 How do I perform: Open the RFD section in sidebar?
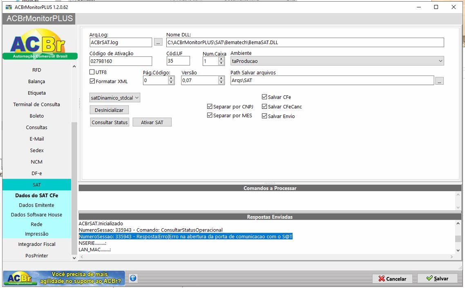tap(37, 70)
